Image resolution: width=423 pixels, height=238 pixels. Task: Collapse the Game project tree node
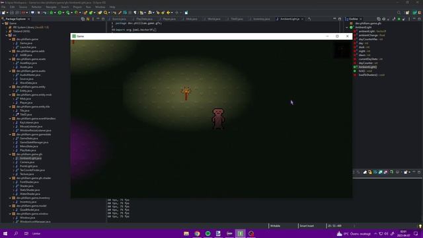click(3, 24)
